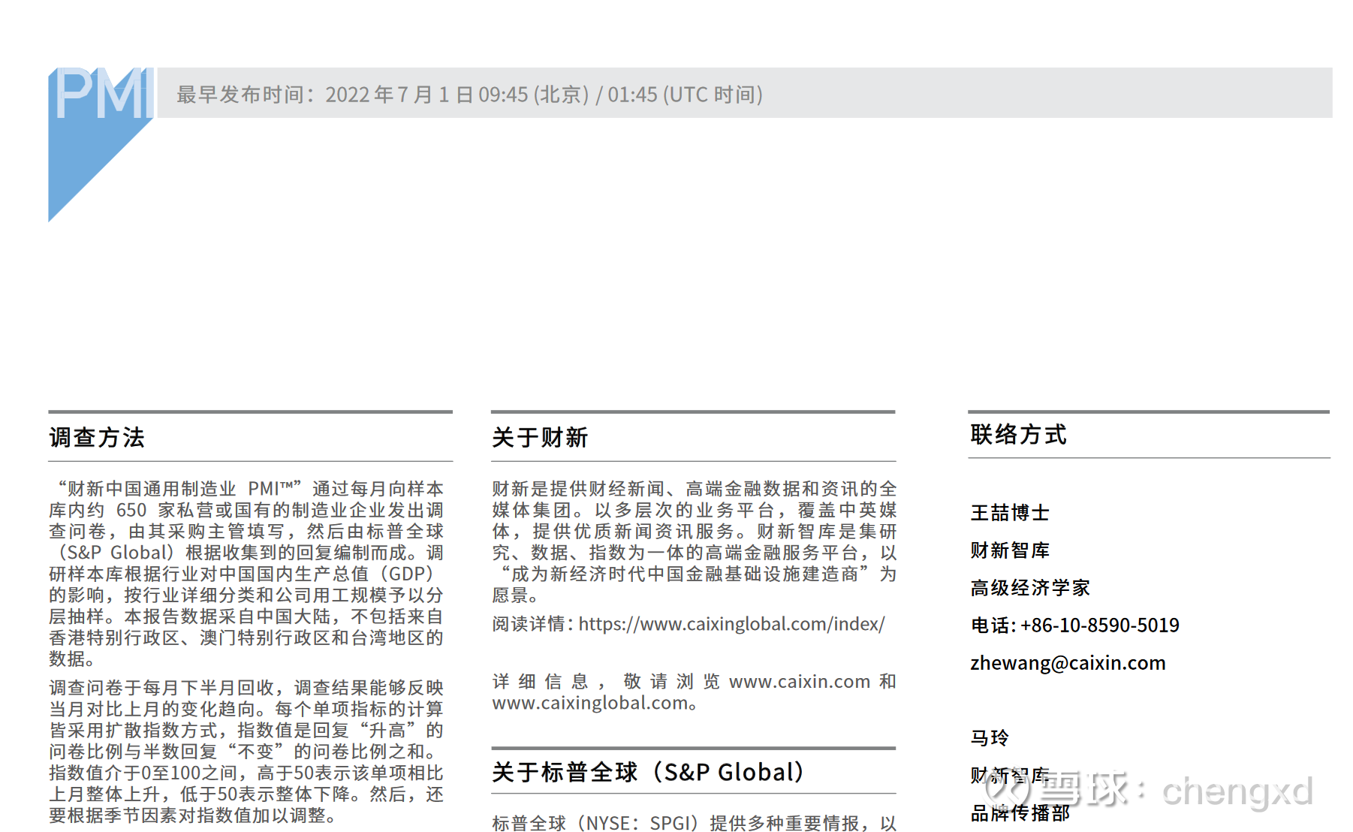Viewport: 1353px width, 832px height.
Task: Click the 关于标普全球 section heading
Action: [647, 771]
